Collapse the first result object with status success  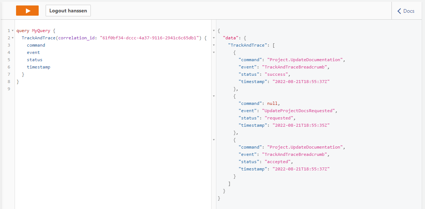point(214,52)
